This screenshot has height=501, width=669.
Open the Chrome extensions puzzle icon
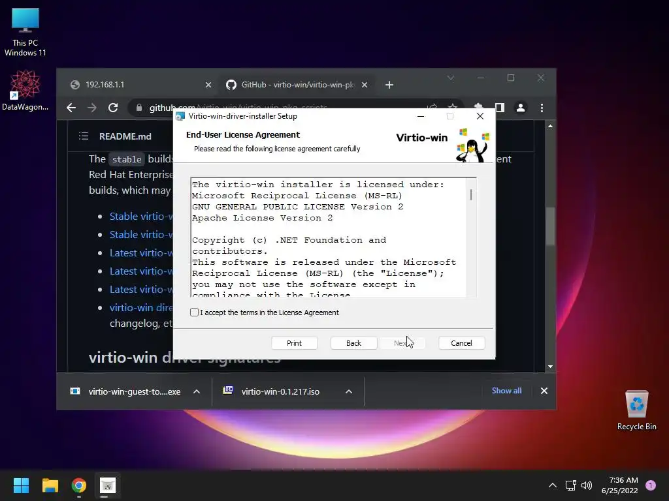[478, 107]
